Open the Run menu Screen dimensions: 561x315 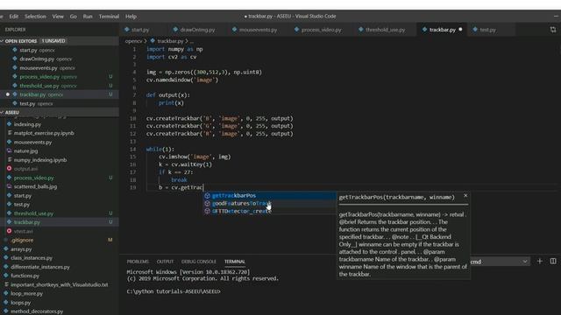coord(88,17)
